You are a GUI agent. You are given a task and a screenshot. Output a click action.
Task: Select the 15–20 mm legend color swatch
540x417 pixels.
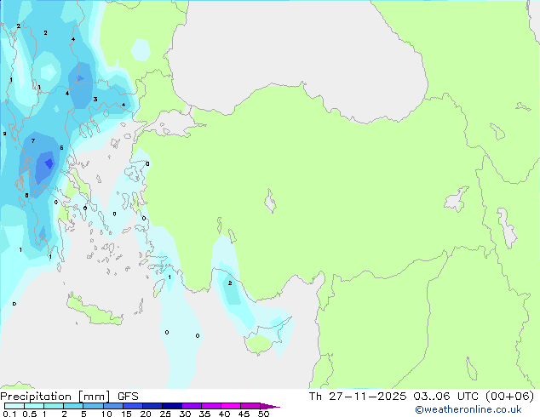click(x=132, y=406)
